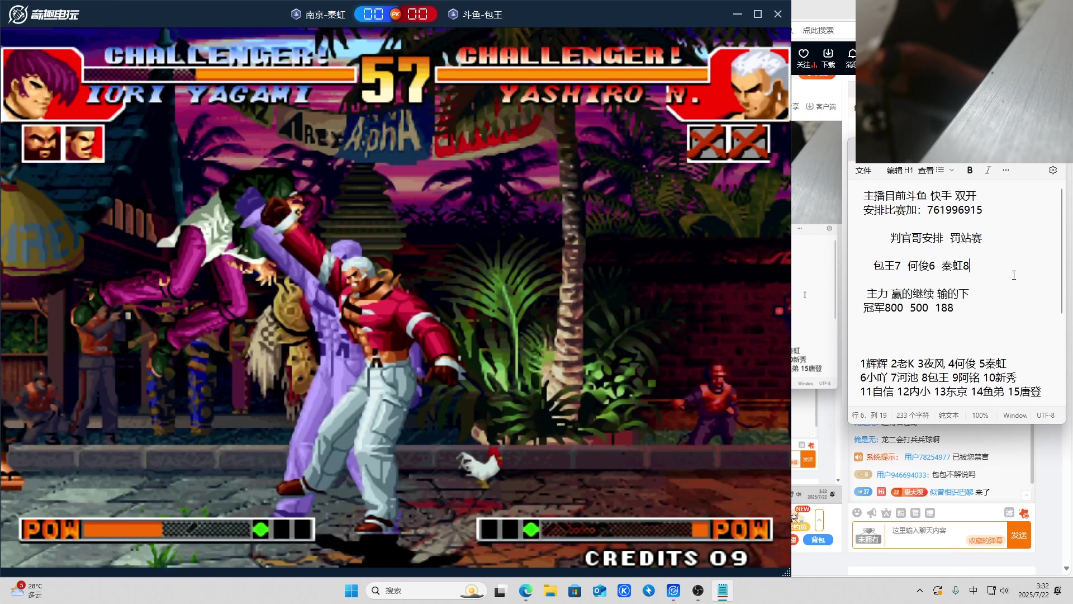Image resolution: width=1073 pixels, height=604 pixels.
Task: Open the 滤 filter icon in chat toolbar
Action: tap(1009, 512)
